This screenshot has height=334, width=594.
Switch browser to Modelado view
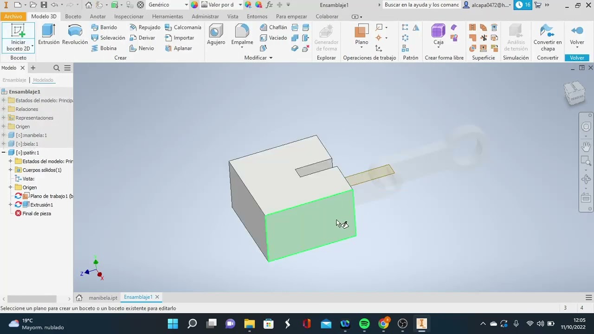click(x=43, y=80)
